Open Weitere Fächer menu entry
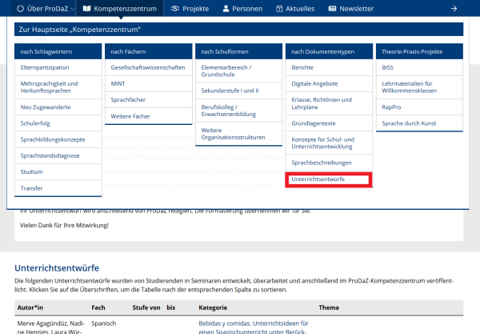480x334 pixels. 133,116
